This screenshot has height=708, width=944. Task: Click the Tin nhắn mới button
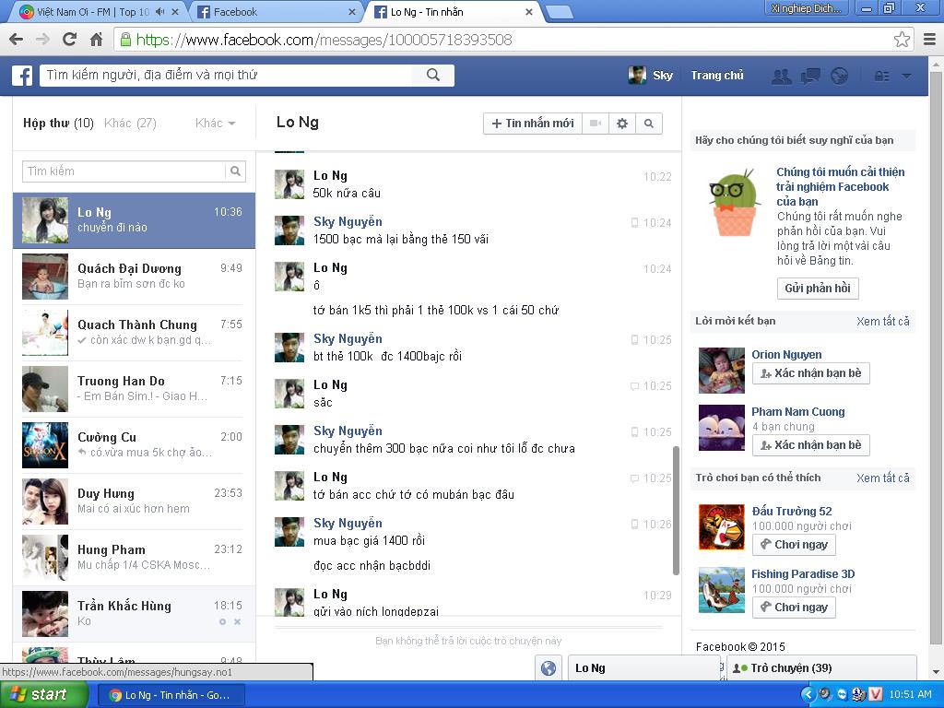click(x=533, y=124)
